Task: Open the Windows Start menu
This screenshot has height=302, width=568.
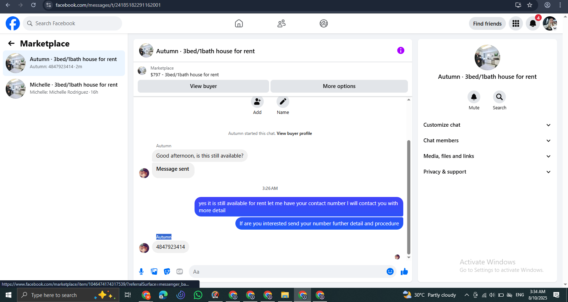Action: [x=9, y=295]
